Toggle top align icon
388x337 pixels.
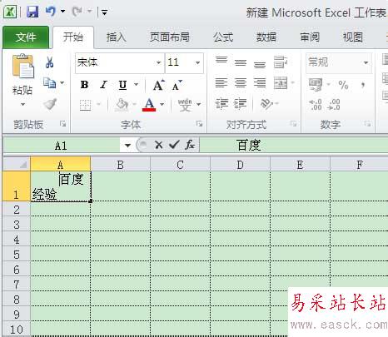tap(221, 61)
